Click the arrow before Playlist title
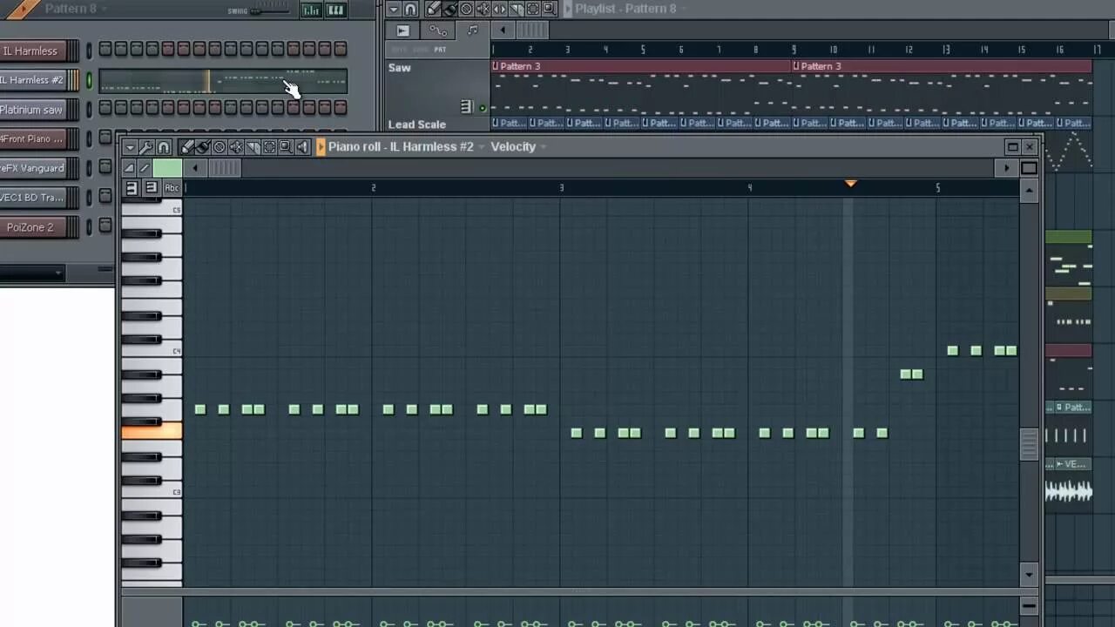1115x627 pixels. [x=568, y=9]
